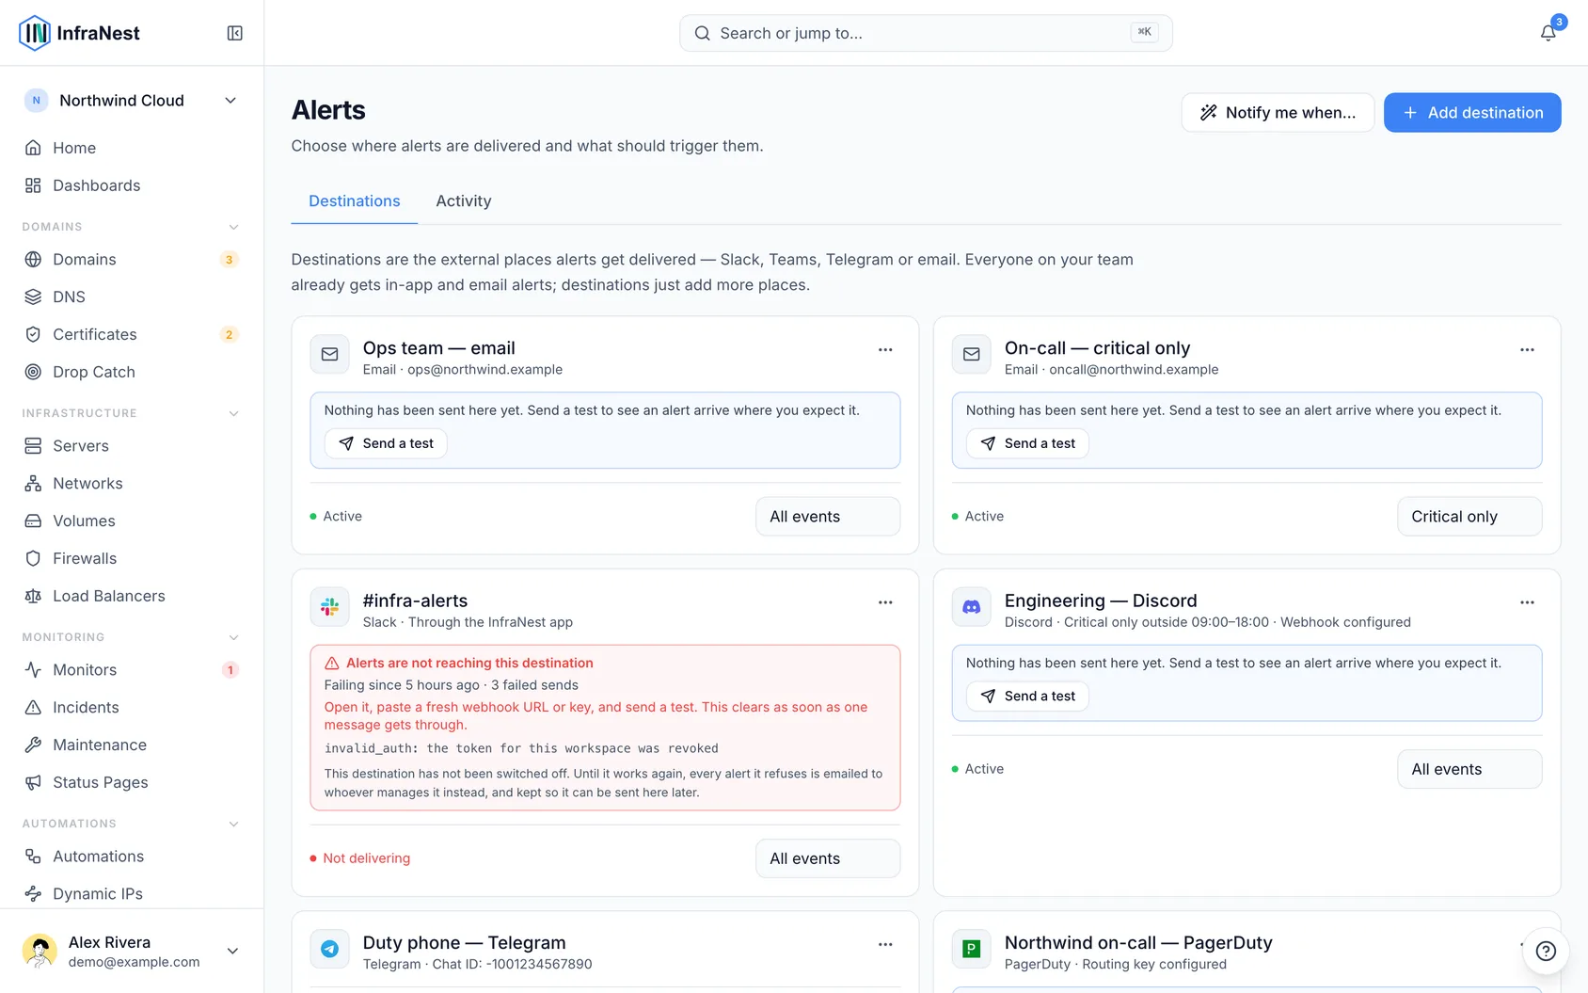Screen dimensions: 1588x993
Task: Click the Discord icon on Engineering card
Action: click(x=972, y=607)
